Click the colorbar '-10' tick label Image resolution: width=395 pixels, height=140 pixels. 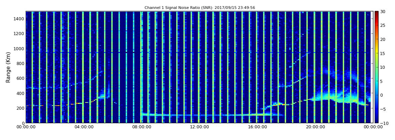coord(384,123)
